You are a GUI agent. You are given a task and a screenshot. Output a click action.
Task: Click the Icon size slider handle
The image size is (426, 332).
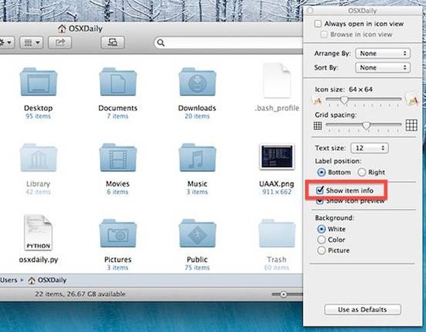[344, 100]
